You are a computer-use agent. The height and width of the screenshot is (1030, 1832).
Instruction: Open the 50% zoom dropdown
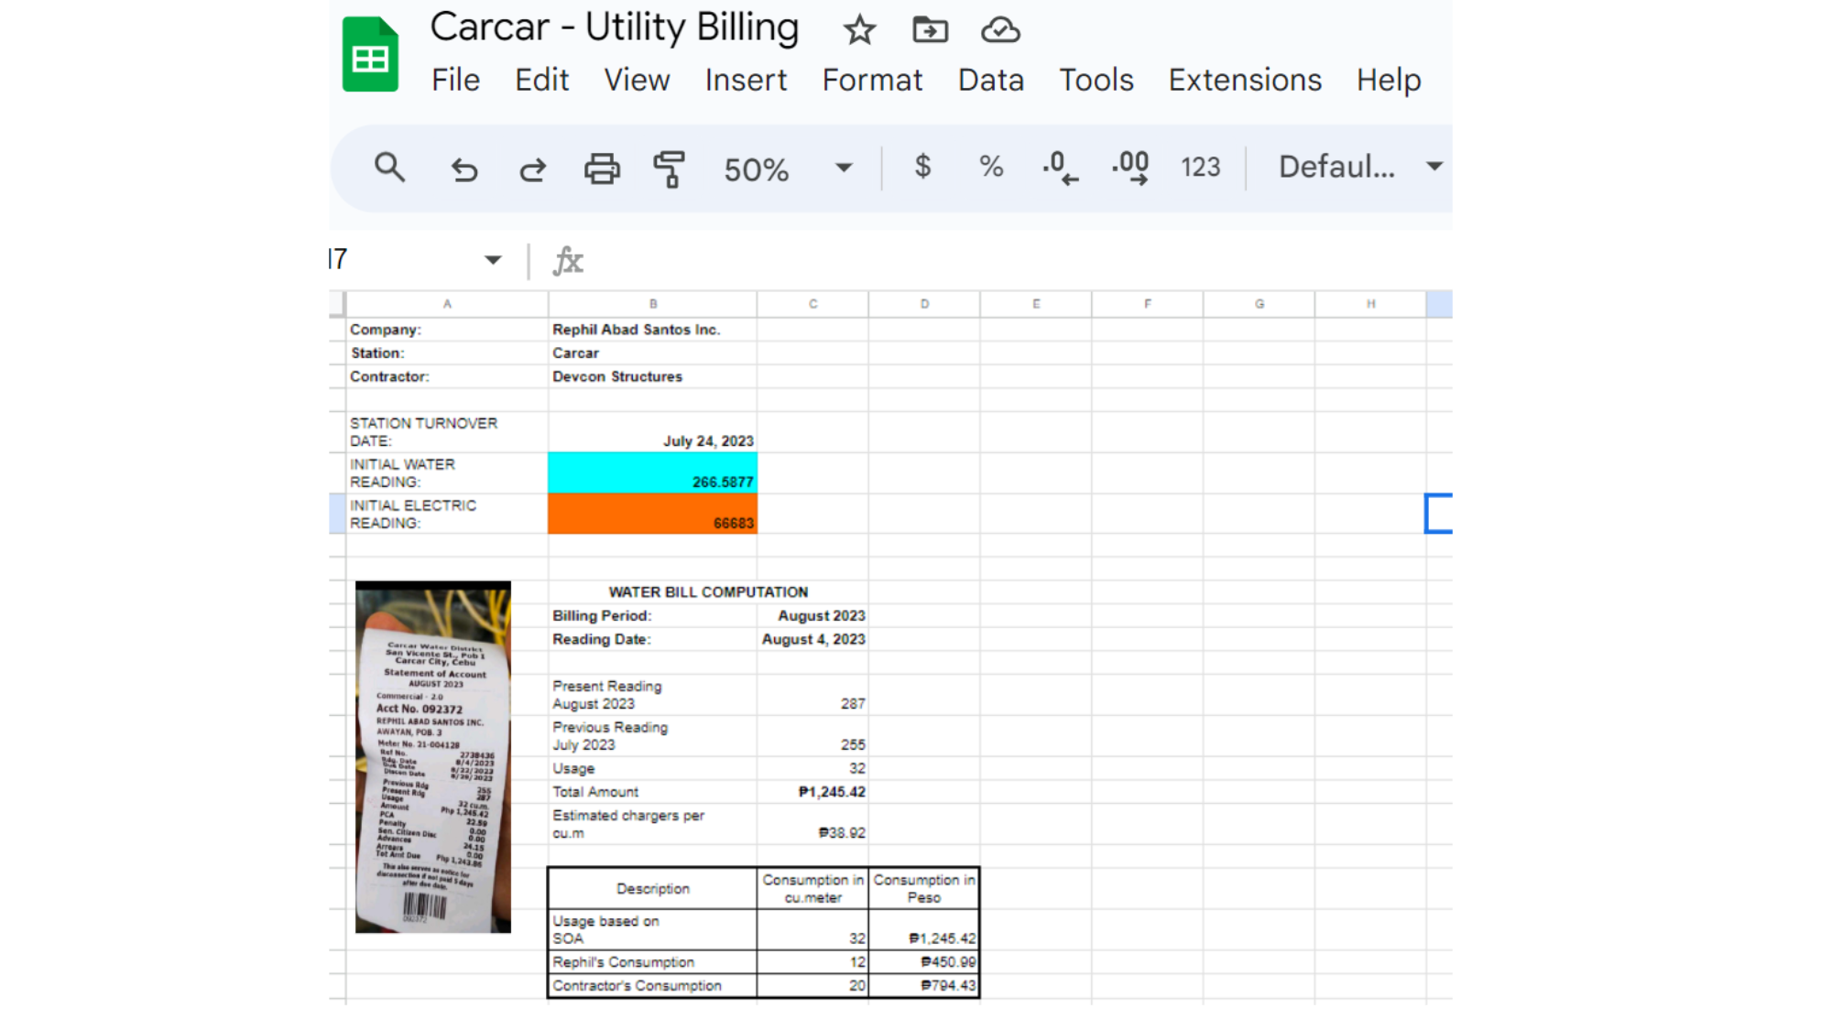[844, 168]
